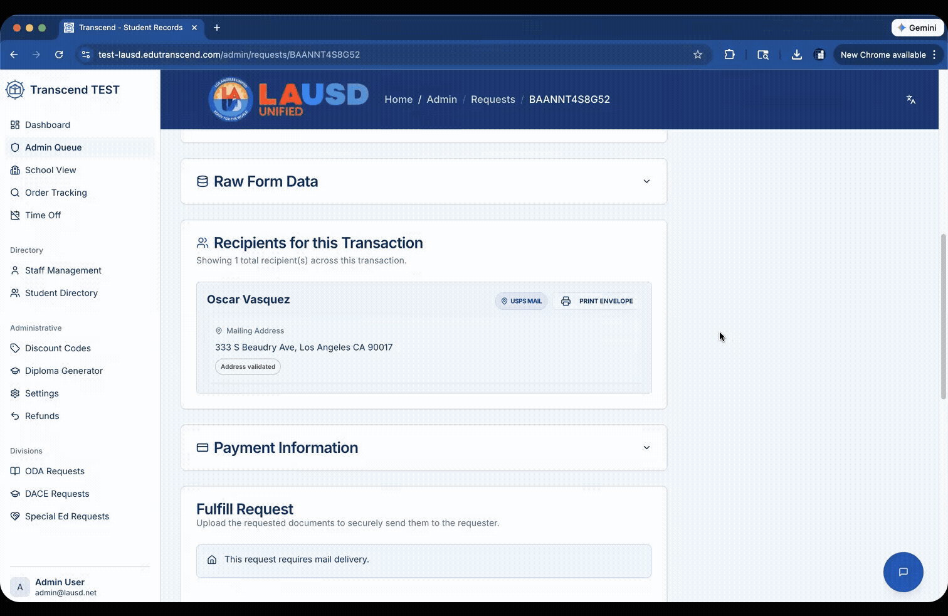Screen dimensions: 948x616
Task: Click the Order Tracking magnifier icon
Action: tap(15, 193)
